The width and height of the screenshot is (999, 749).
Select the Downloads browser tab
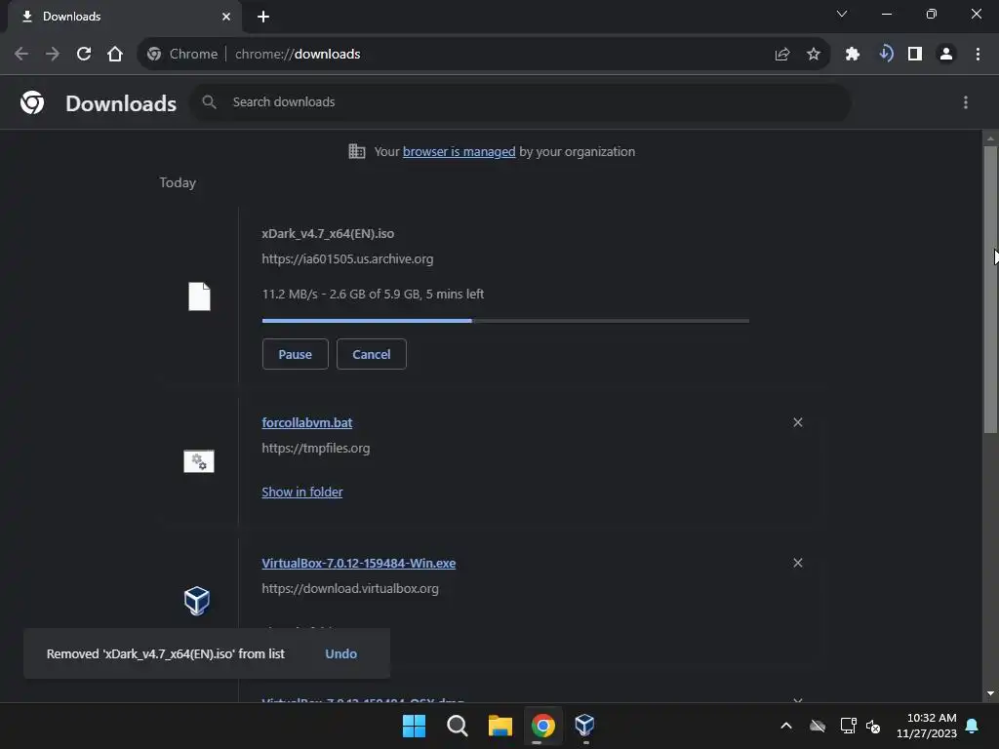coord(124,17)
